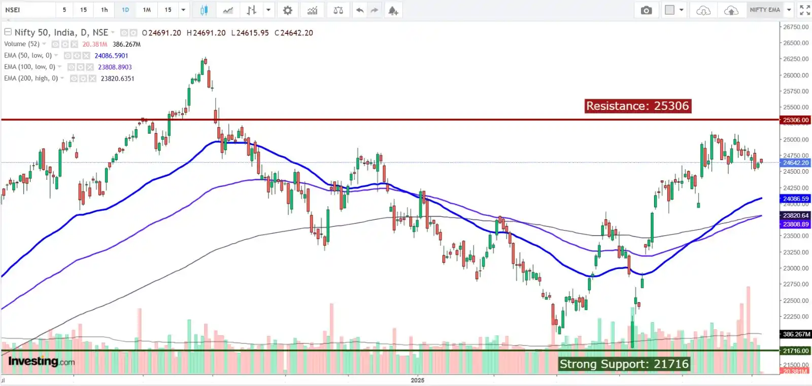Select the first 15 minute interval
Screen dimensions: 812x386
coord(84,10)
